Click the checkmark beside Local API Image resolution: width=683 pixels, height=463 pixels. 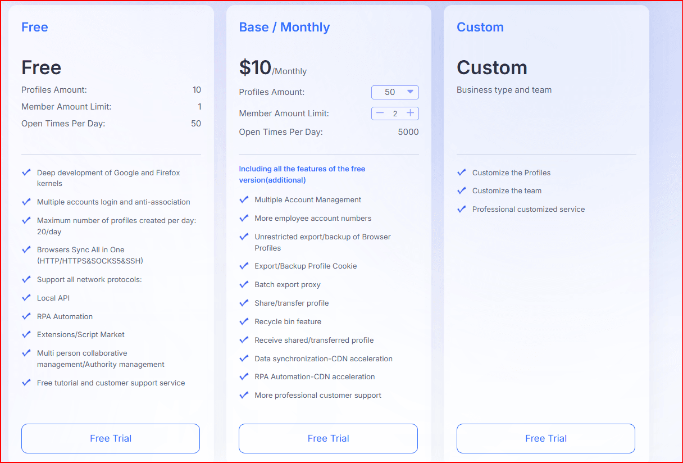(26, 298)
